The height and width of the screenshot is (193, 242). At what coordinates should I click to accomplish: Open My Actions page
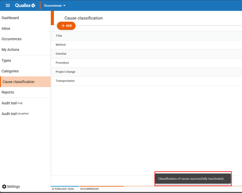point(10,50)
